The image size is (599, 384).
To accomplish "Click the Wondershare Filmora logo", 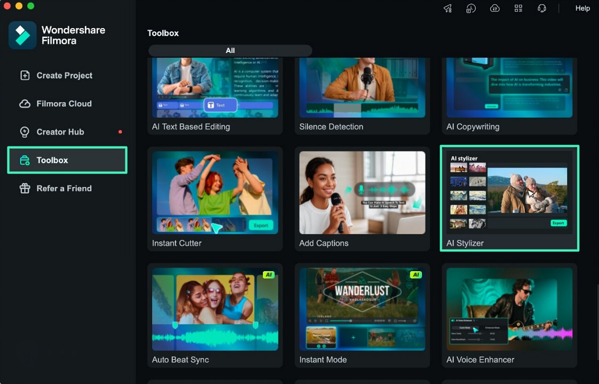I will (x=22, y=35).
